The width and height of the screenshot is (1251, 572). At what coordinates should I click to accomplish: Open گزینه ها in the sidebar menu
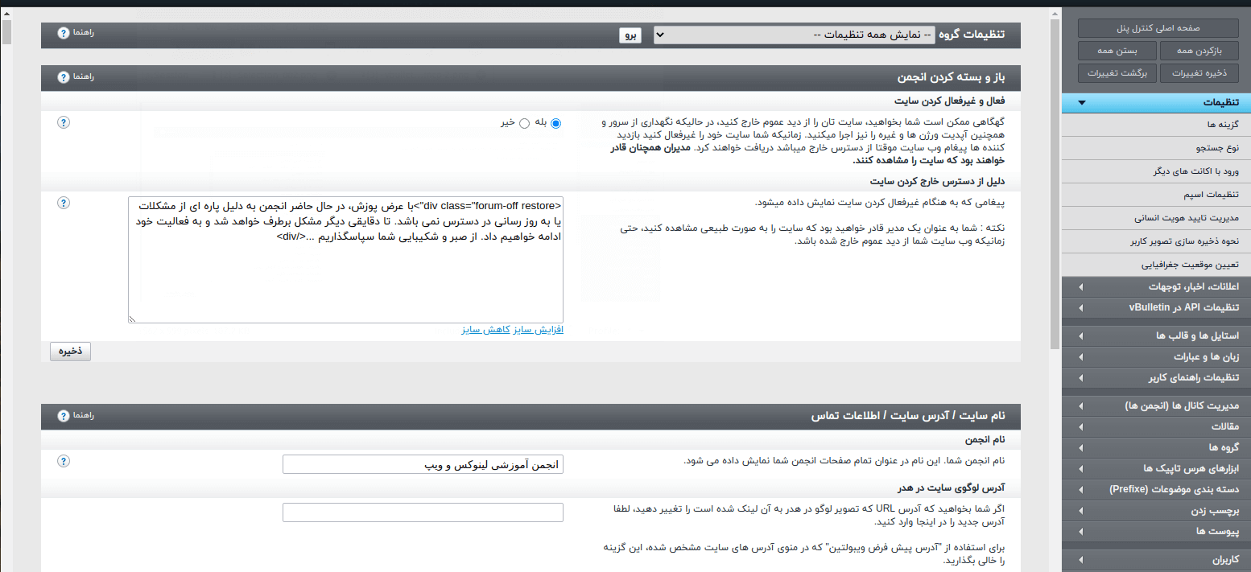coord(1156,125)
